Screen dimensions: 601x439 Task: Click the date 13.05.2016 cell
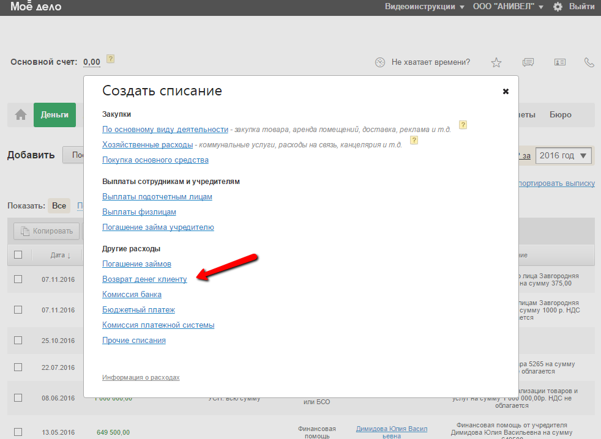[x=58, y=432]
